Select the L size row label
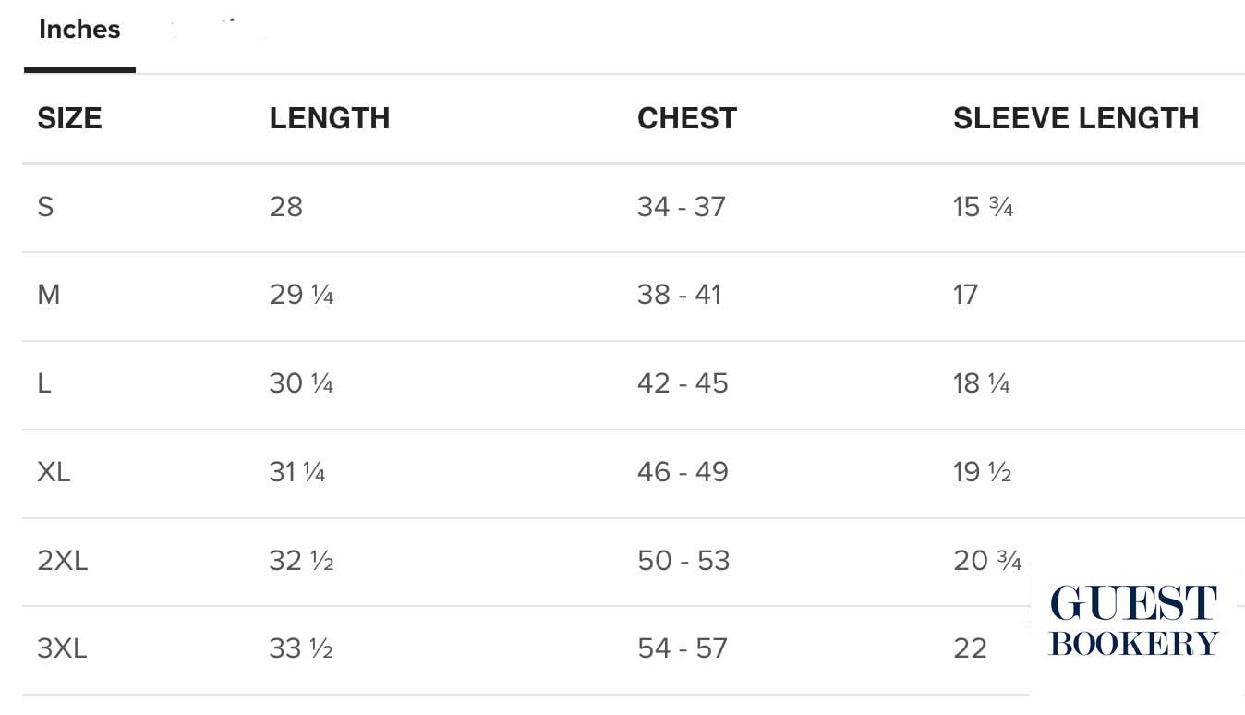The width and height of the screenshot is (1245, 715). click(x=44, y=383)
